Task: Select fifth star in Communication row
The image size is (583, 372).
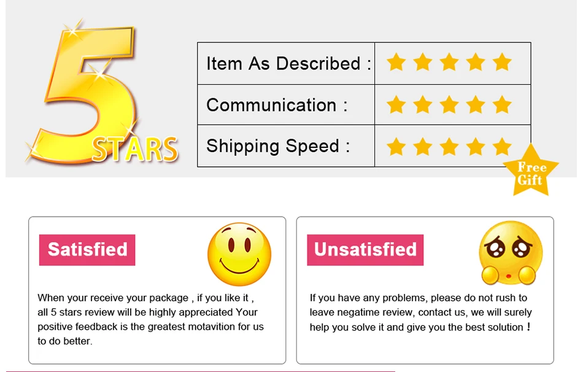Action: tap(503, 104)
